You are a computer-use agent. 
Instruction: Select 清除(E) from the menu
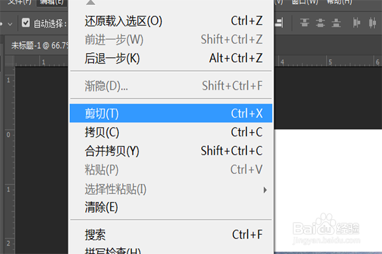(171, 208)
